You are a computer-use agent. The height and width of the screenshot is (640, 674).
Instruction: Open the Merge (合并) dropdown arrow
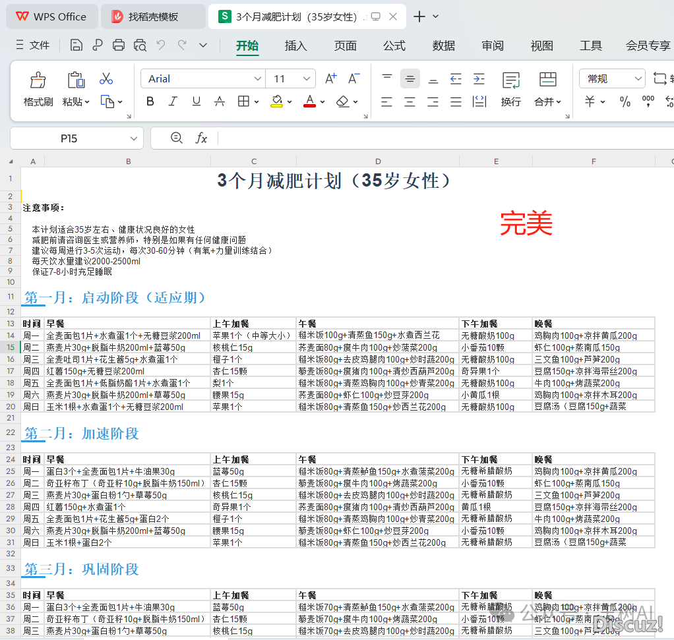[x=559, y=102]
